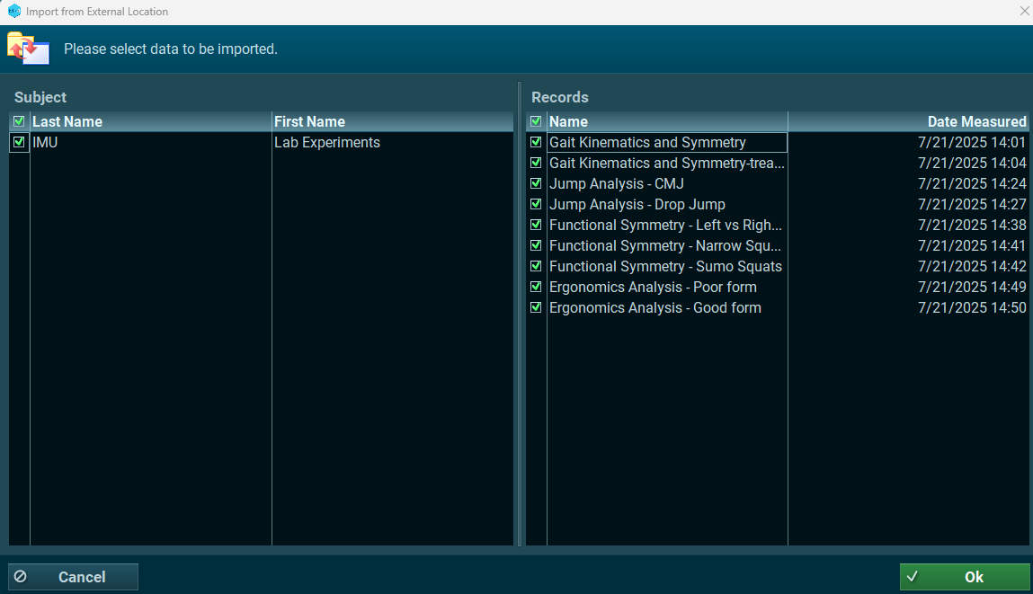1033x594 pixels.
Task: Click the import folder icon in header
Action: [x=28, y=48]
